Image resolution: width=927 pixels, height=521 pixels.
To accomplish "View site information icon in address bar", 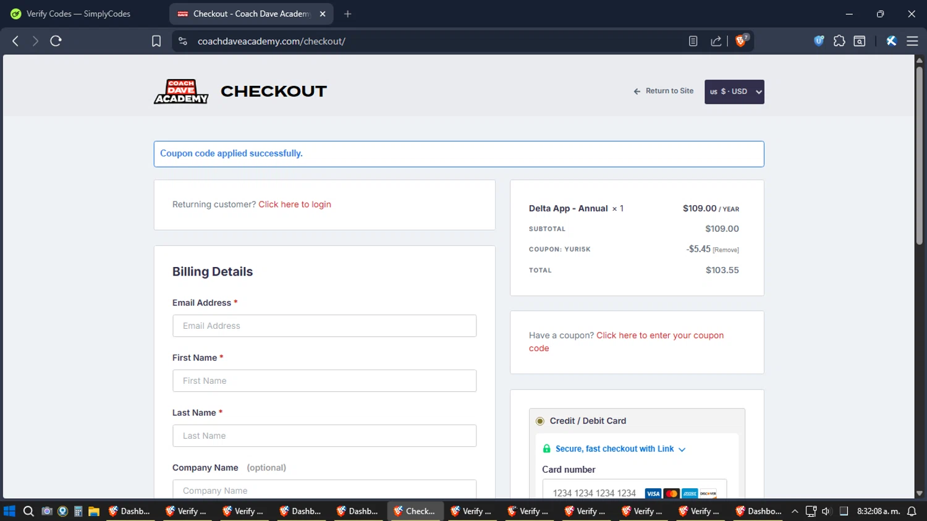I will 183,41.
